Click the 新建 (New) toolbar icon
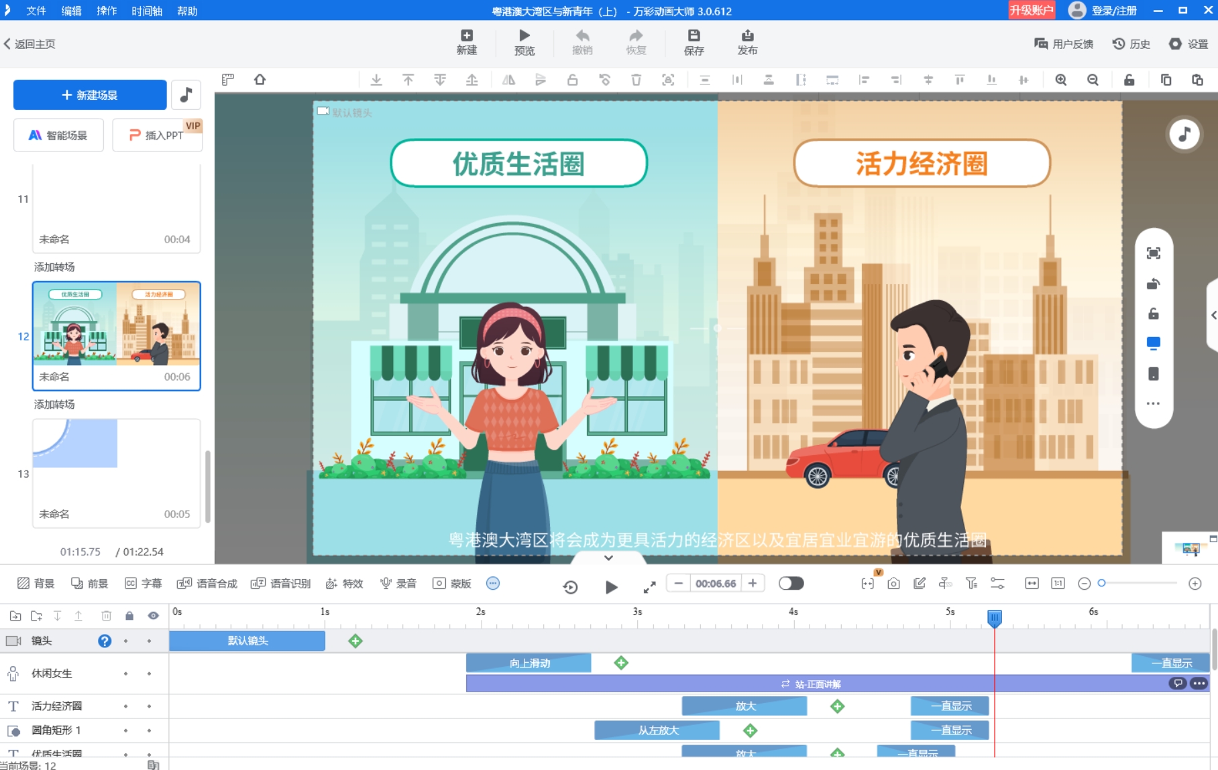Viewport: 1218px width, 770px height. [x=466, y=42]
